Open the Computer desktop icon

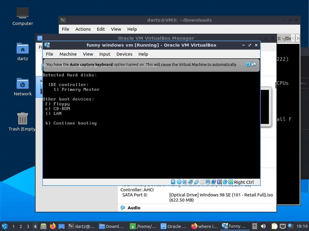tap(22, 17)
